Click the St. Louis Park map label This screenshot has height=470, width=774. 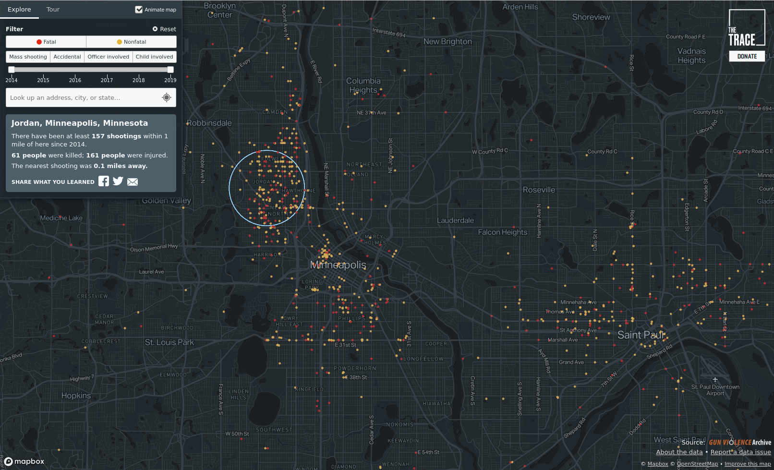(x=169, y=342)
